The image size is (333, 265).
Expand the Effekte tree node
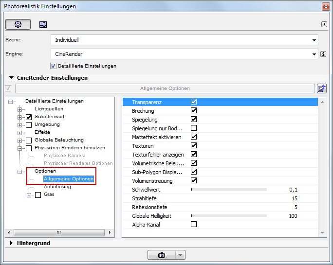pyautogui.click(x=19, y=133)
